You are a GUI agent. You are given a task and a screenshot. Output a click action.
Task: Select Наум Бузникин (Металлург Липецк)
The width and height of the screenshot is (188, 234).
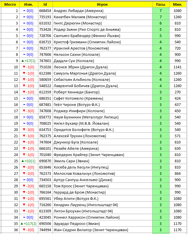tap(103, 117)
